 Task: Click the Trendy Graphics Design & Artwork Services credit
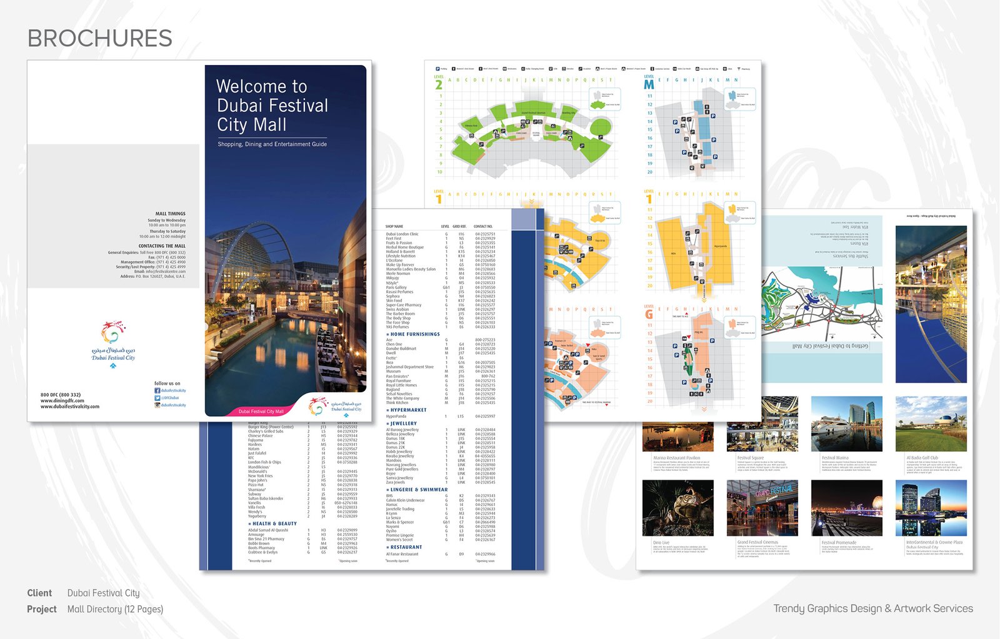(x=873, y=608)
